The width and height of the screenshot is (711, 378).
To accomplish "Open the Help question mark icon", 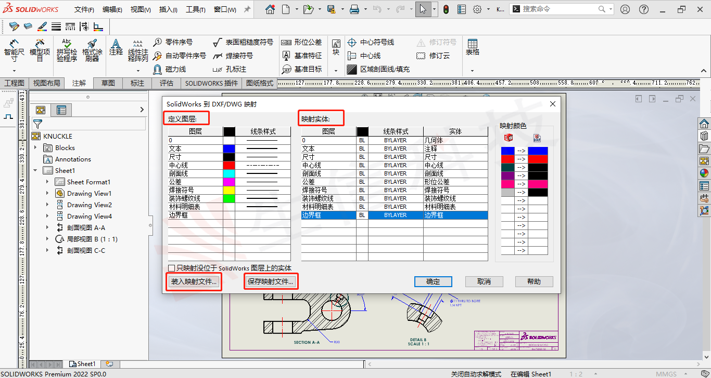I will [644, 9].
